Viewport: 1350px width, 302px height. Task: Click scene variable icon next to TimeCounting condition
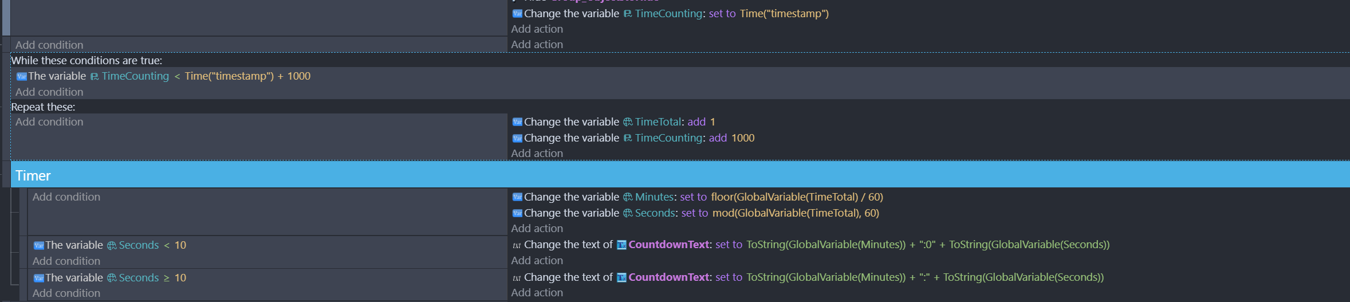(x=95, y=77)
